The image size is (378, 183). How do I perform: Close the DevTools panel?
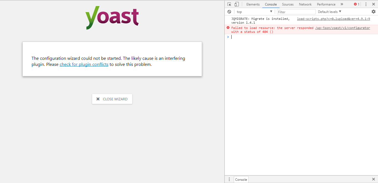point(373,4)
